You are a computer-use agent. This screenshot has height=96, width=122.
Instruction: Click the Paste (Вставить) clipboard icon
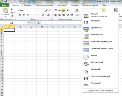[5, 10]
